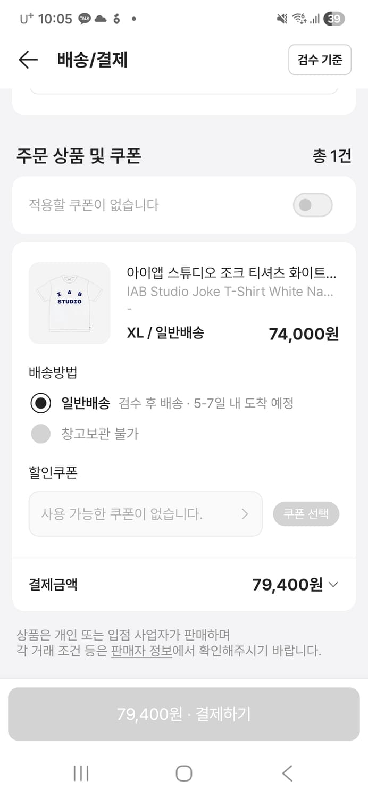Open 검수 기준 inspection criteria
The image size is (368, 798).
(x=320, y=60)
